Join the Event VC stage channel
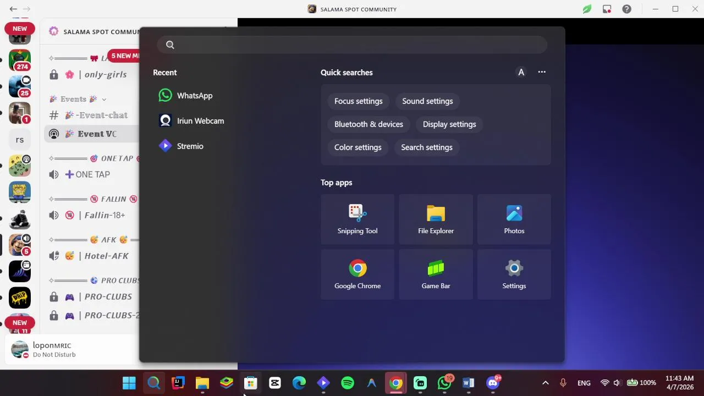 92,134
